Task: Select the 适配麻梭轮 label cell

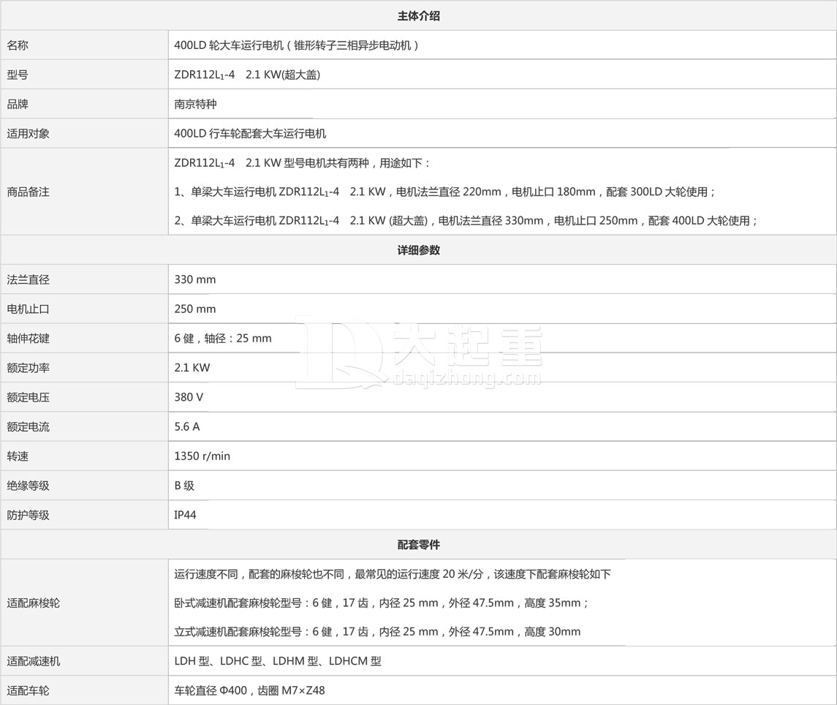Action: pos(84,603)
